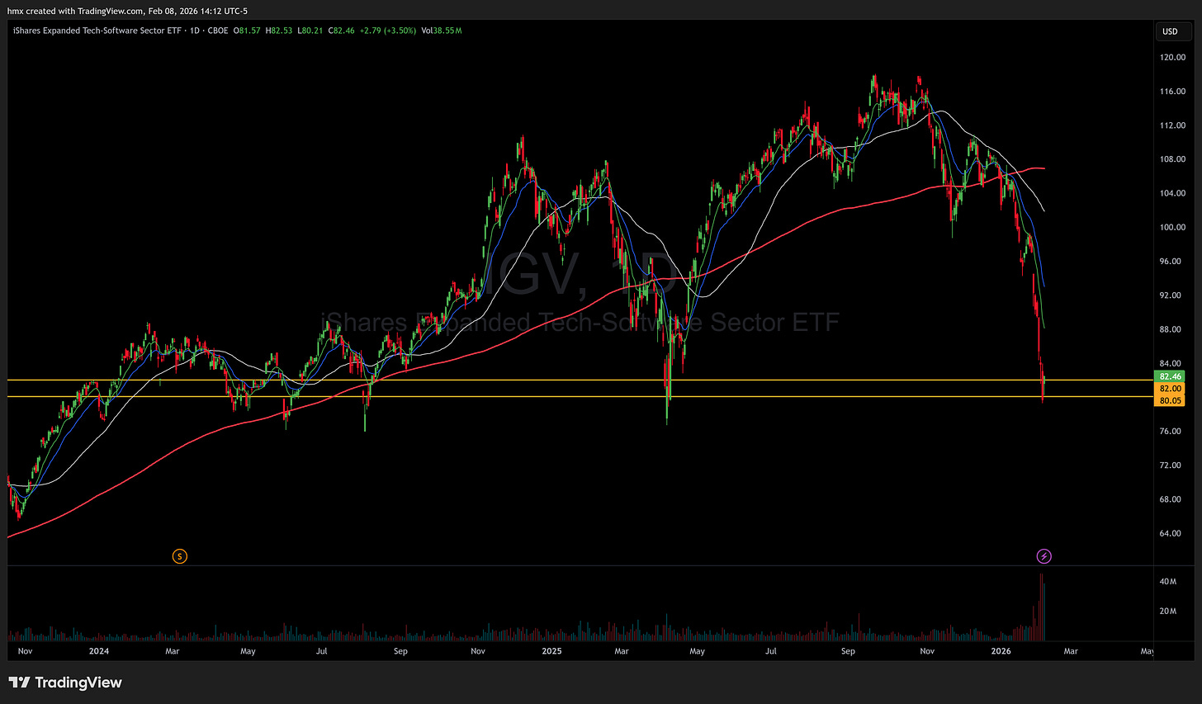Click the 92.00 price axis label
The width and height of the screenshot is (1202, 704).
click(x=1171, y=295)
